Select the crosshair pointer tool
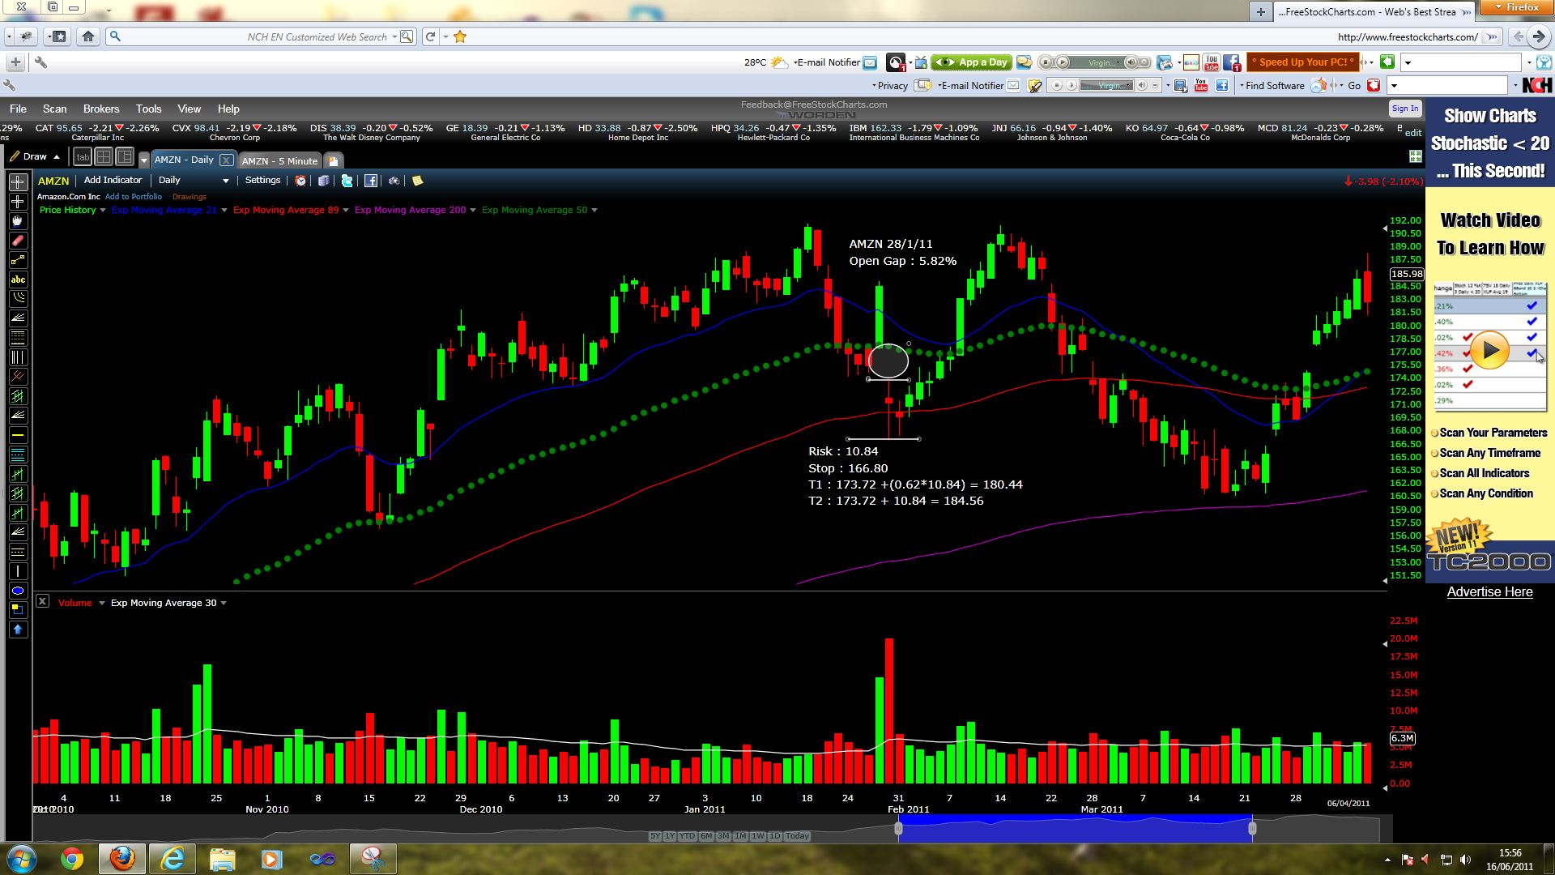This screenshot has width=1555, height=875. [18, 182]
